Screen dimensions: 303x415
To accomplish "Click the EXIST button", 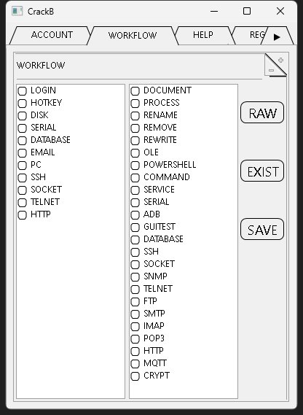I will (x=262, y=171).
